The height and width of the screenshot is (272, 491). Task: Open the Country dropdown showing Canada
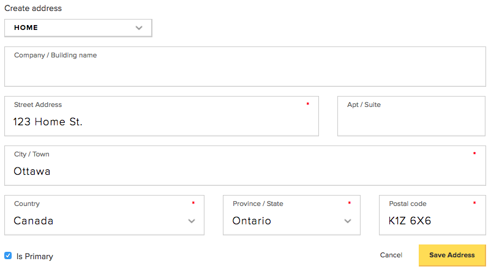(104, 215)
